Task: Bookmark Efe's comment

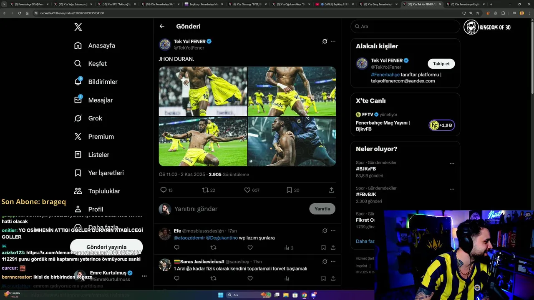Action: pos(323,247)
